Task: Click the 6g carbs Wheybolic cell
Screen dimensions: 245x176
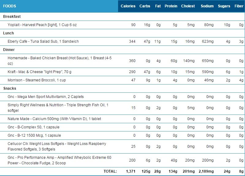Action: (x=148, y=160)
